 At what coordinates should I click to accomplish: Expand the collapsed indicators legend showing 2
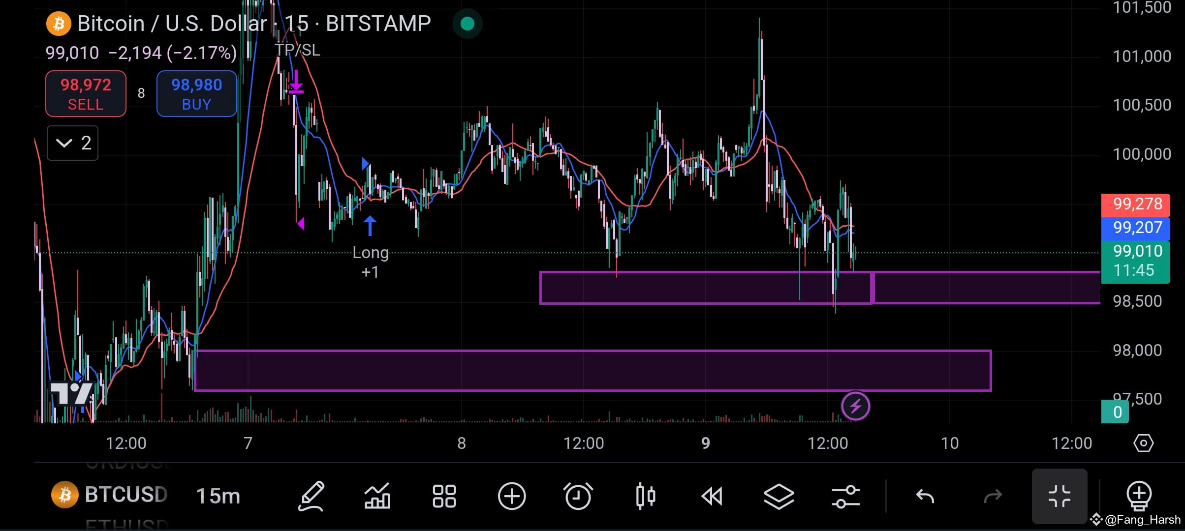(73, 143)
